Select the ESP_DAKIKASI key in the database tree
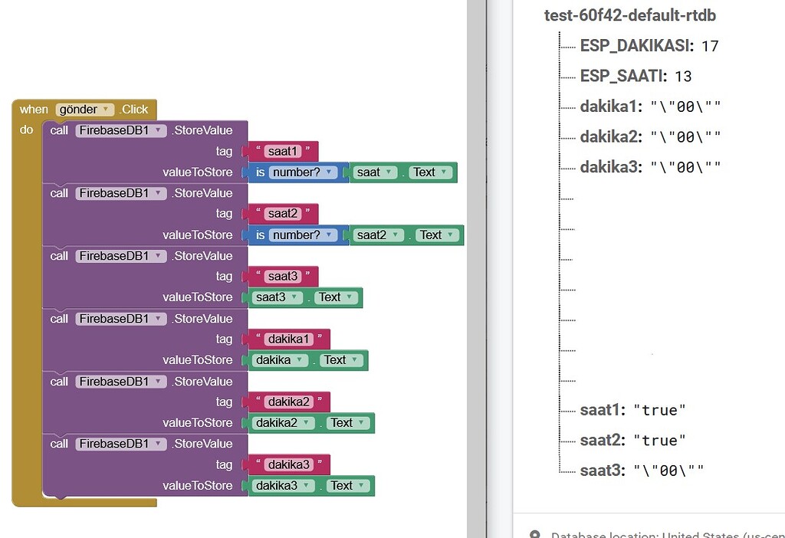 tap(636, 46)
